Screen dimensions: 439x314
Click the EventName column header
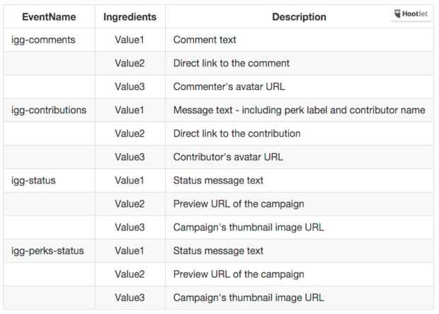coord(50,16)
